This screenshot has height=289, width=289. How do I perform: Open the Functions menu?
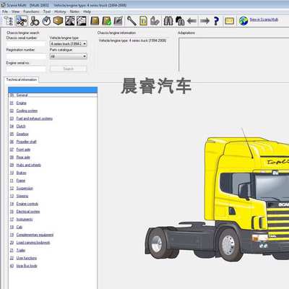[x=31, y=12]
